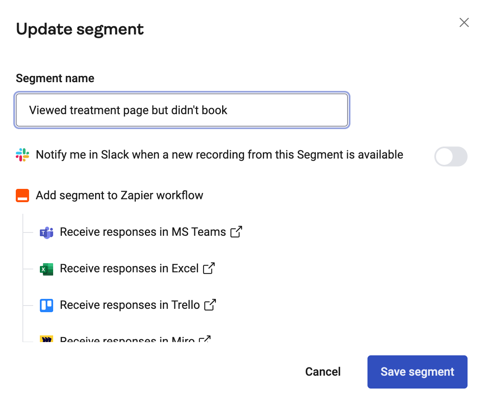Click the Slack logo icon
Image resolution: width=480 pixels, height=401 pixels.
coord(22,155)
